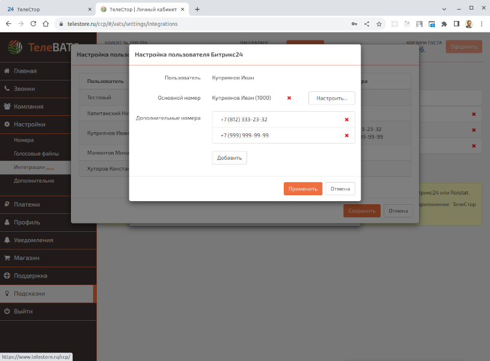Log out with Выйти
The height and width of the screenshot is (361, 490).
pyautogui.click(x=48, y=312)
